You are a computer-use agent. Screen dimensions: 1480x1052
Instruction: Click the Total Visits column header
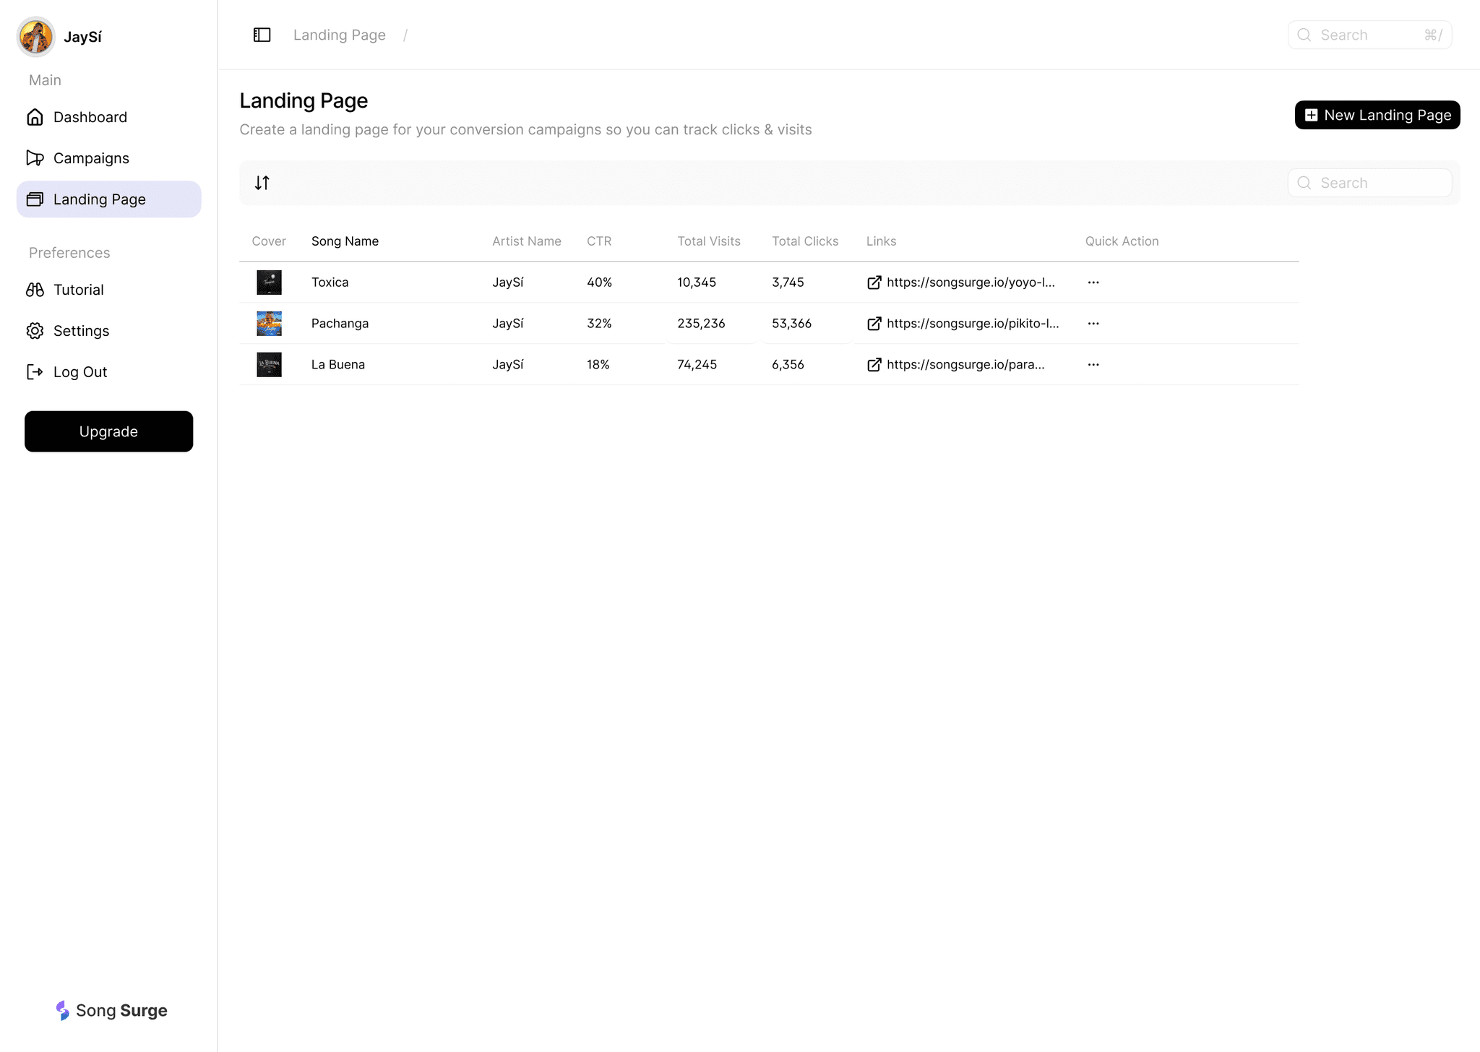click(x=709, y=241)
